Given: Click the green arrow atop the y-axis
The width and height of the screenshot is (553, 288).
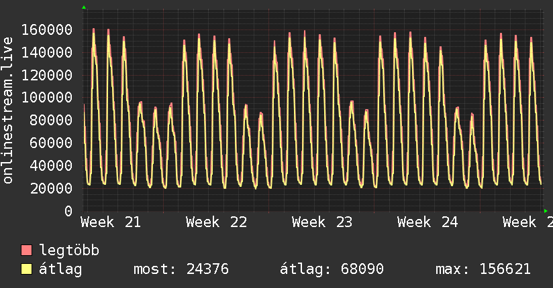Looking at the screenshot, I should point(84,7).
